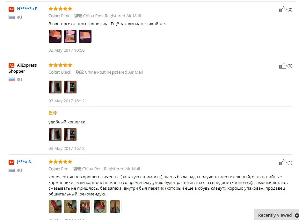Image resolution: width=299 pixels, height=220 pixels.
Task: Open fourth red wallet review photo
Action: (100, 207)
